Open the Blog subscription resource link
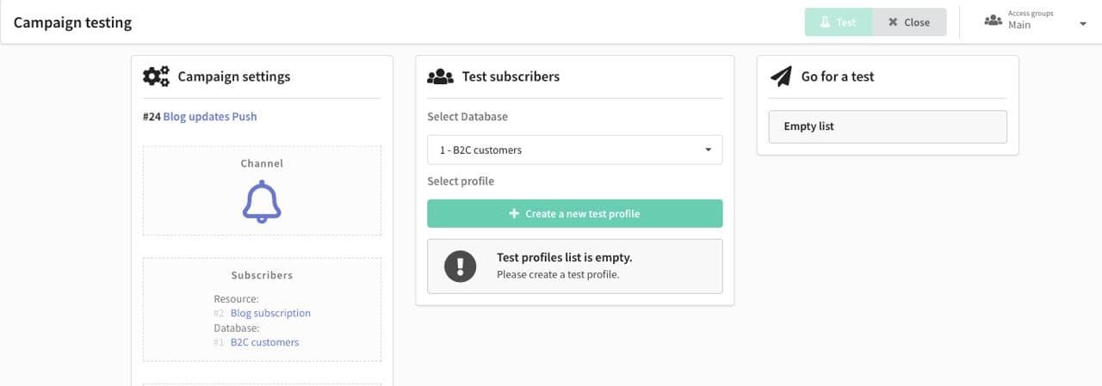The height and width of the screenshot is (386, 1102). 270,313
